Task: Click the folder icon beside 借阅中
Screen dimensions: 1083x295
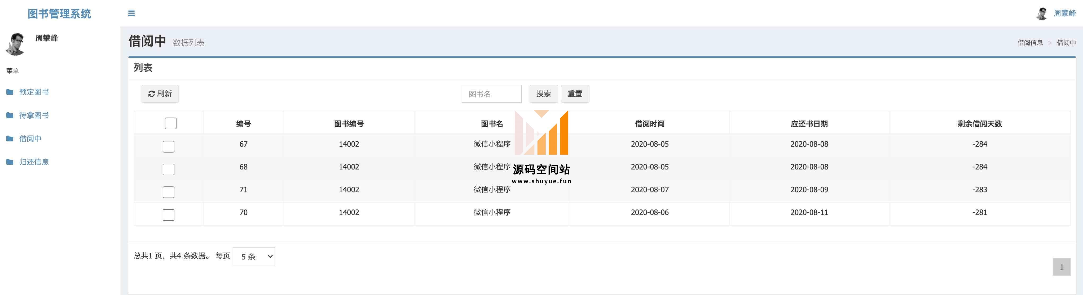Action: pos(10,139)
